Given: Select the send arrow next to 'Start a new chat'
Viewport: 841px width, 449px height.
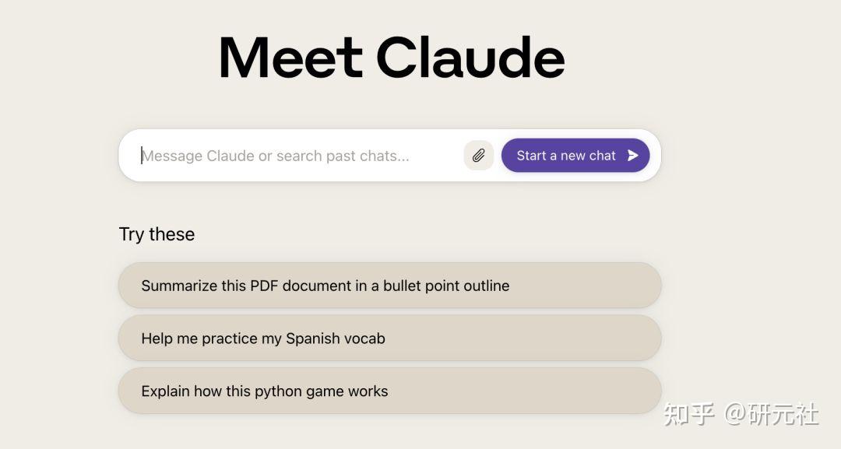Looking at the screenshot, I should (632, 156).
